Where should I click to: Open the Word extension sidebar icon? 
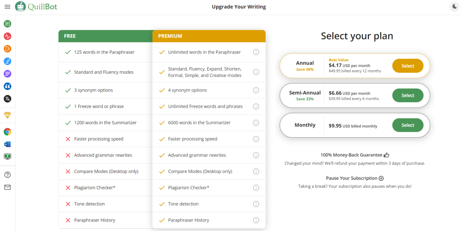(x=7, y=144)
